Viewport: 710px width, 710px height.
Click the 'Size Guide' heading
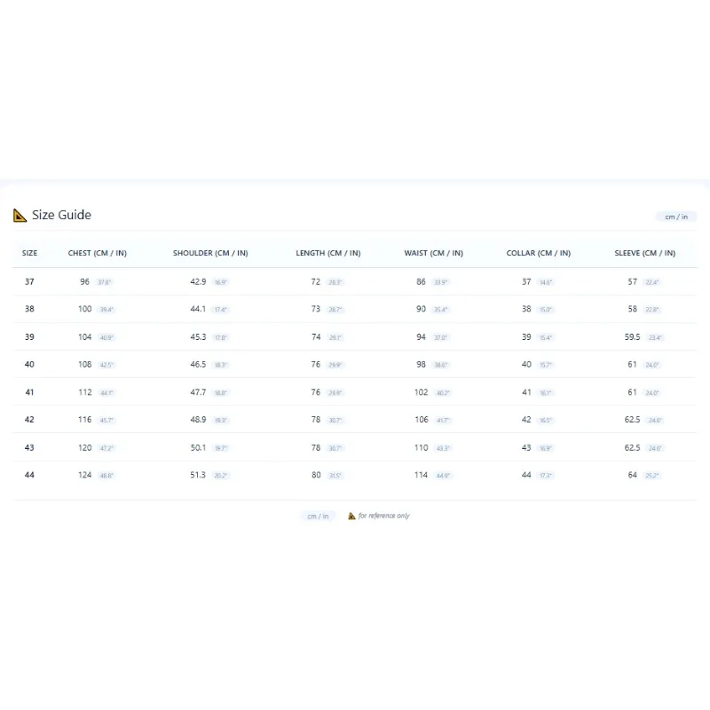(x=61, y=215)
